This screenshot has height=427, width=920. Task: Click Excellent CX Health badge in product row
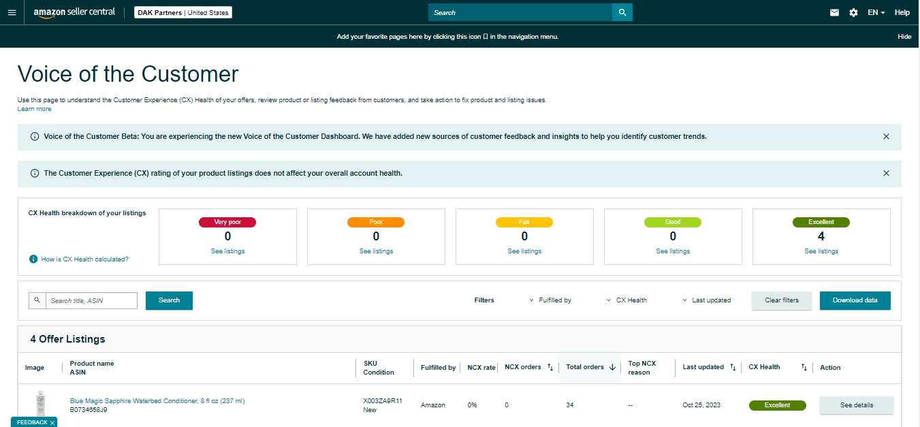click(777, 405)
